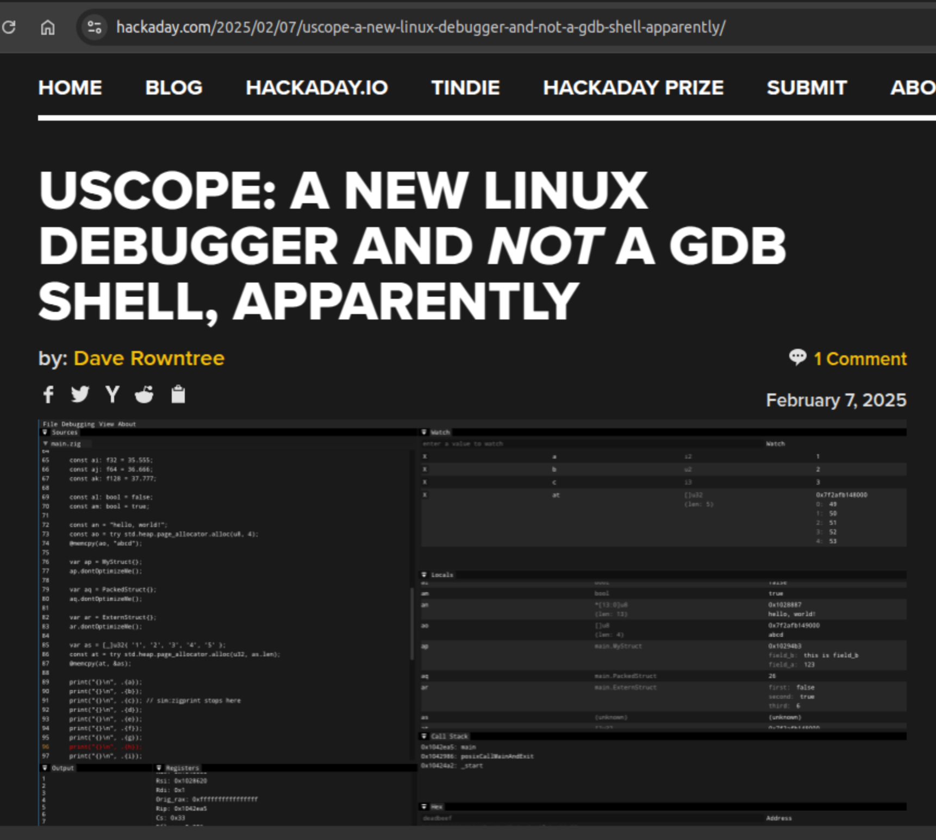
Task: Go to browser home page icon
Action: click(x=48, y=27)
